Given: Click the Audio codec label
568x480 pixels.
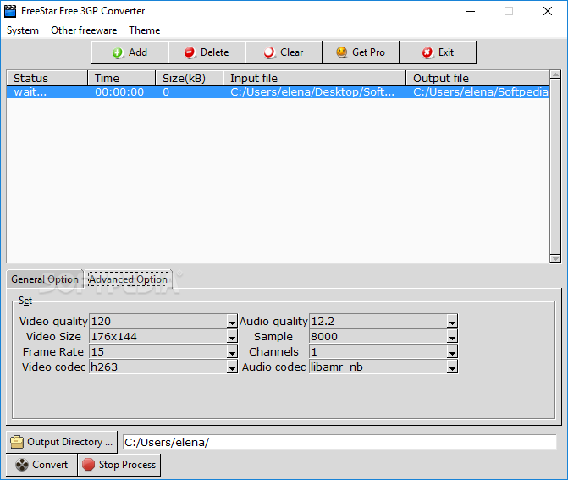Looking at the screenshot, I should click(x=274, y=367).
